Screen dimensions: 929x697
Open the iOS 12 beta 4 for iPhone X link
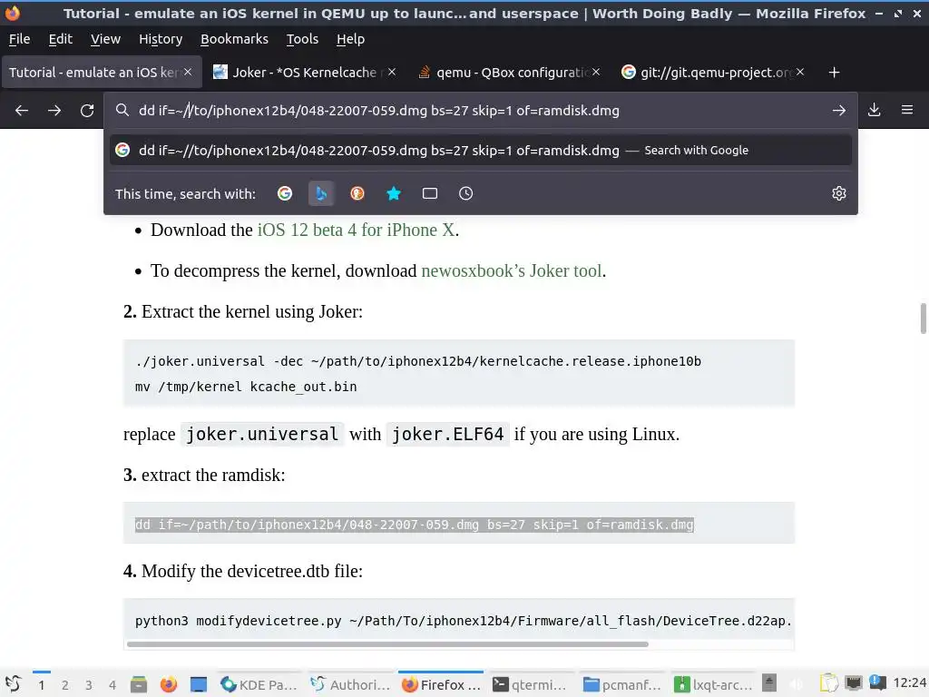[356, 230]
